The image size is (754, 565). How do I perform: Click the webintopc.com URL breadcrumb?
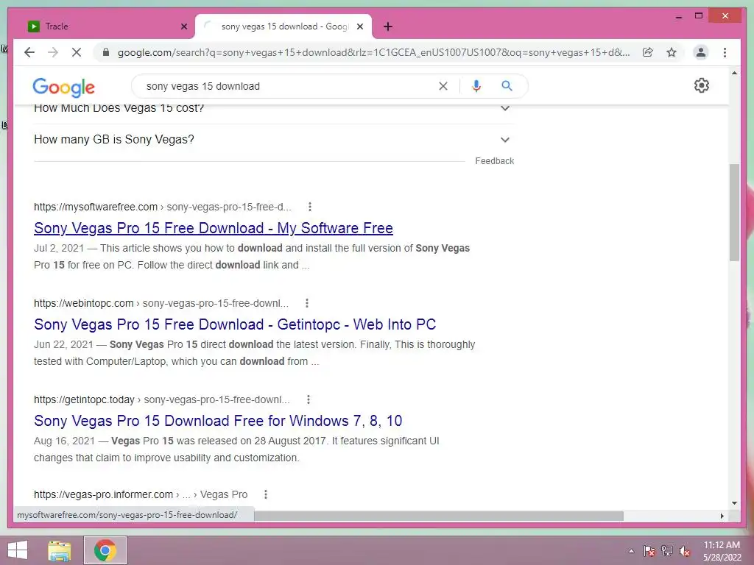click(161, 303)
